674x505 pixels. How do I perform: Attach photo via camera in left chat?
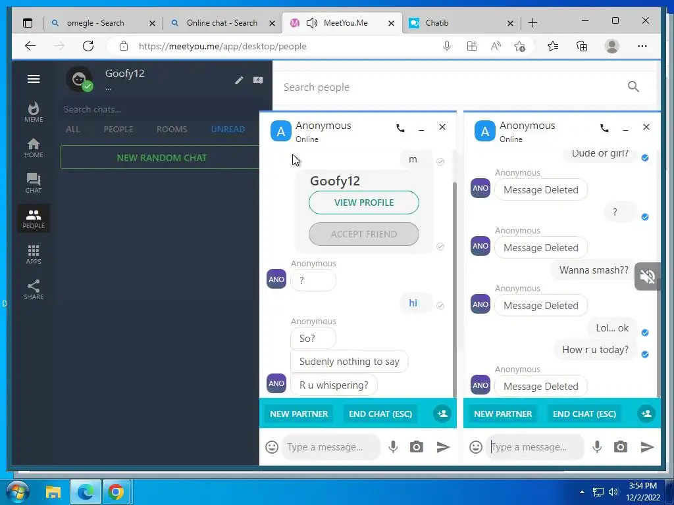click(x=416, y=447)
